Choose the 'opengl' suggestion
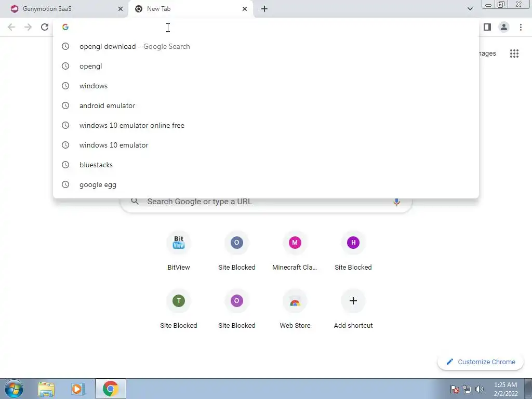Viewport: 532px width, 399px height. pyautogui.click(x=266, y=66)
